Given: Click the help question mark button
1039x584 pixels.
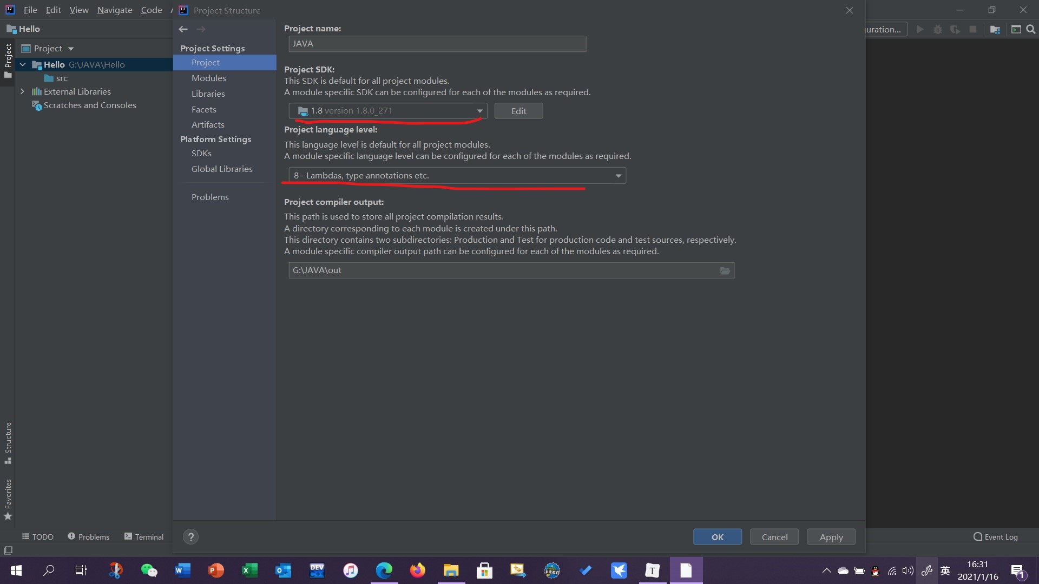Looking at the screenshot, I should click(190, 537).
